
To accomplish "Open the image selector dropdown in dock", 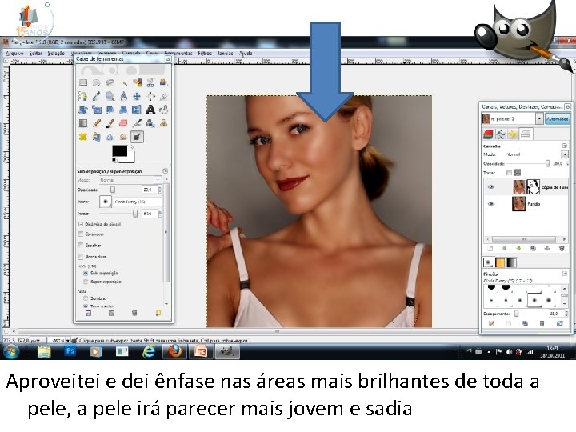I will [539, 118].
